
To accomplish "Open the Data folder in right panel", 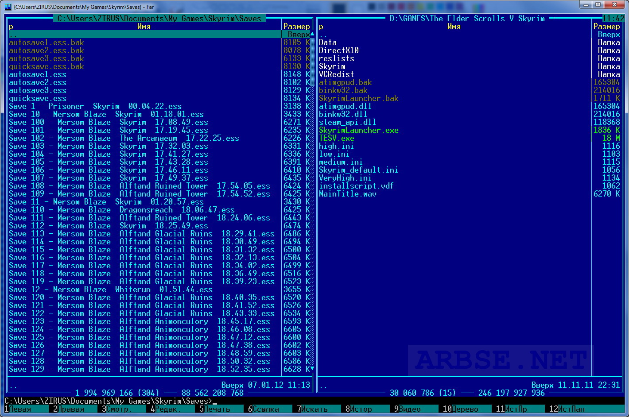I will tap(328, 42).
